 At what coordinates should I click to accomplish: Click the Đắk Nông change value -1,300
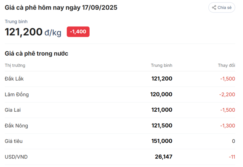[228, 126]
